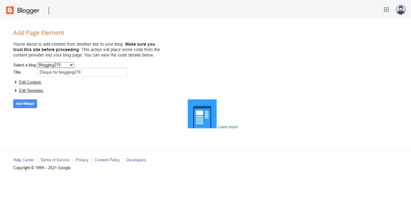Open the Learn more link
This screenshot has width=411, height=197.
tap(228, 127)
